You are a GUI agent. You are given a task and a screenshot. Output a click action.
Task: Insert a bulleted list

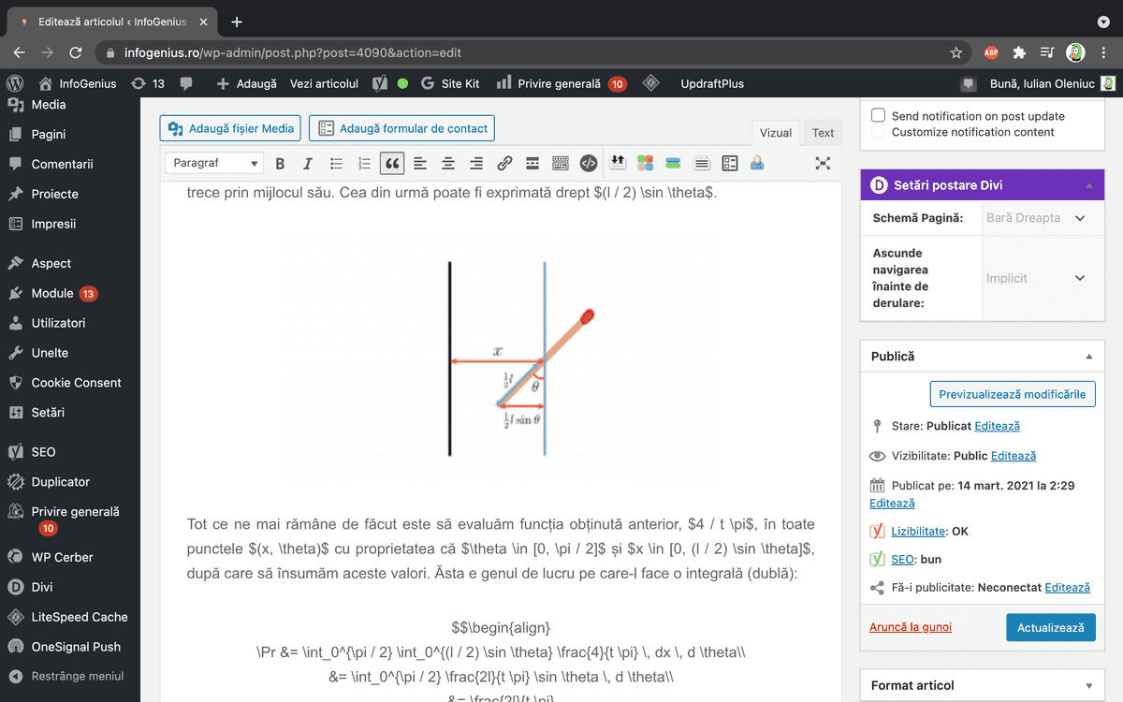[x=336, y=163]
